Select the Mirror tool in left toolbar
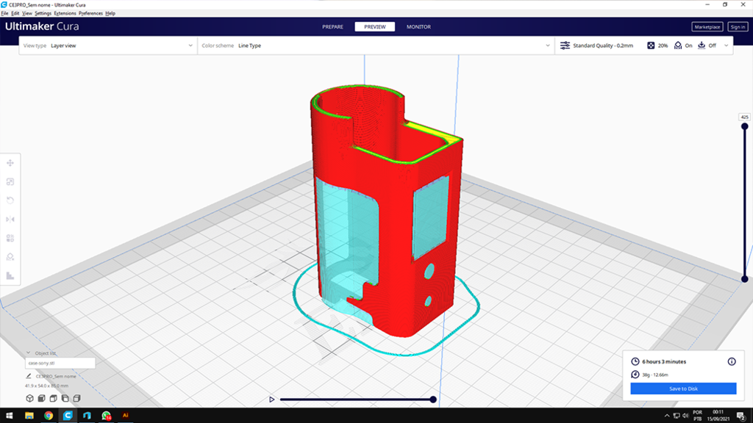This screenshot has height=423, width=753. click(10, 219)
